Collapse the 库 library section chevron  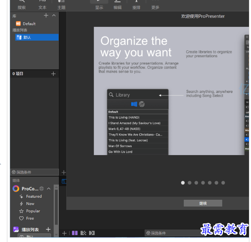coord(54,15)
